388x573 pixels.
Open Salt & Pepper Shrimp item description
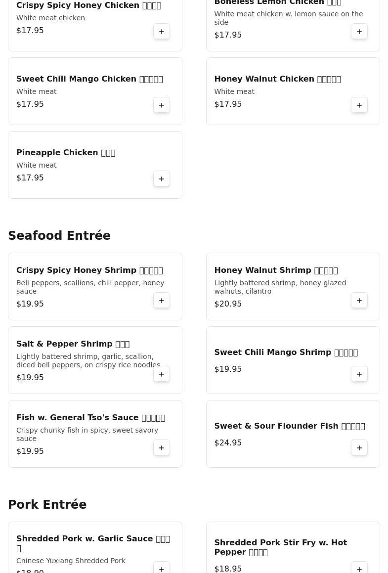88,361
